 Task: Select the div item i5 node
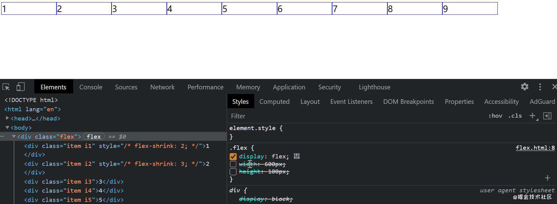pos(74,200)
